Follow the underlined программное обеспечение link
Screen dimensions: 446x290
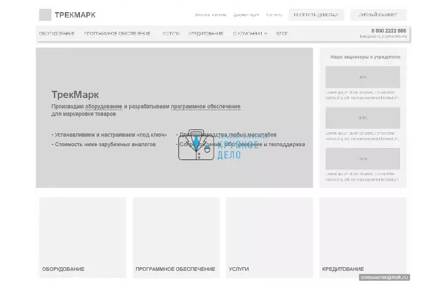(206, 107)
